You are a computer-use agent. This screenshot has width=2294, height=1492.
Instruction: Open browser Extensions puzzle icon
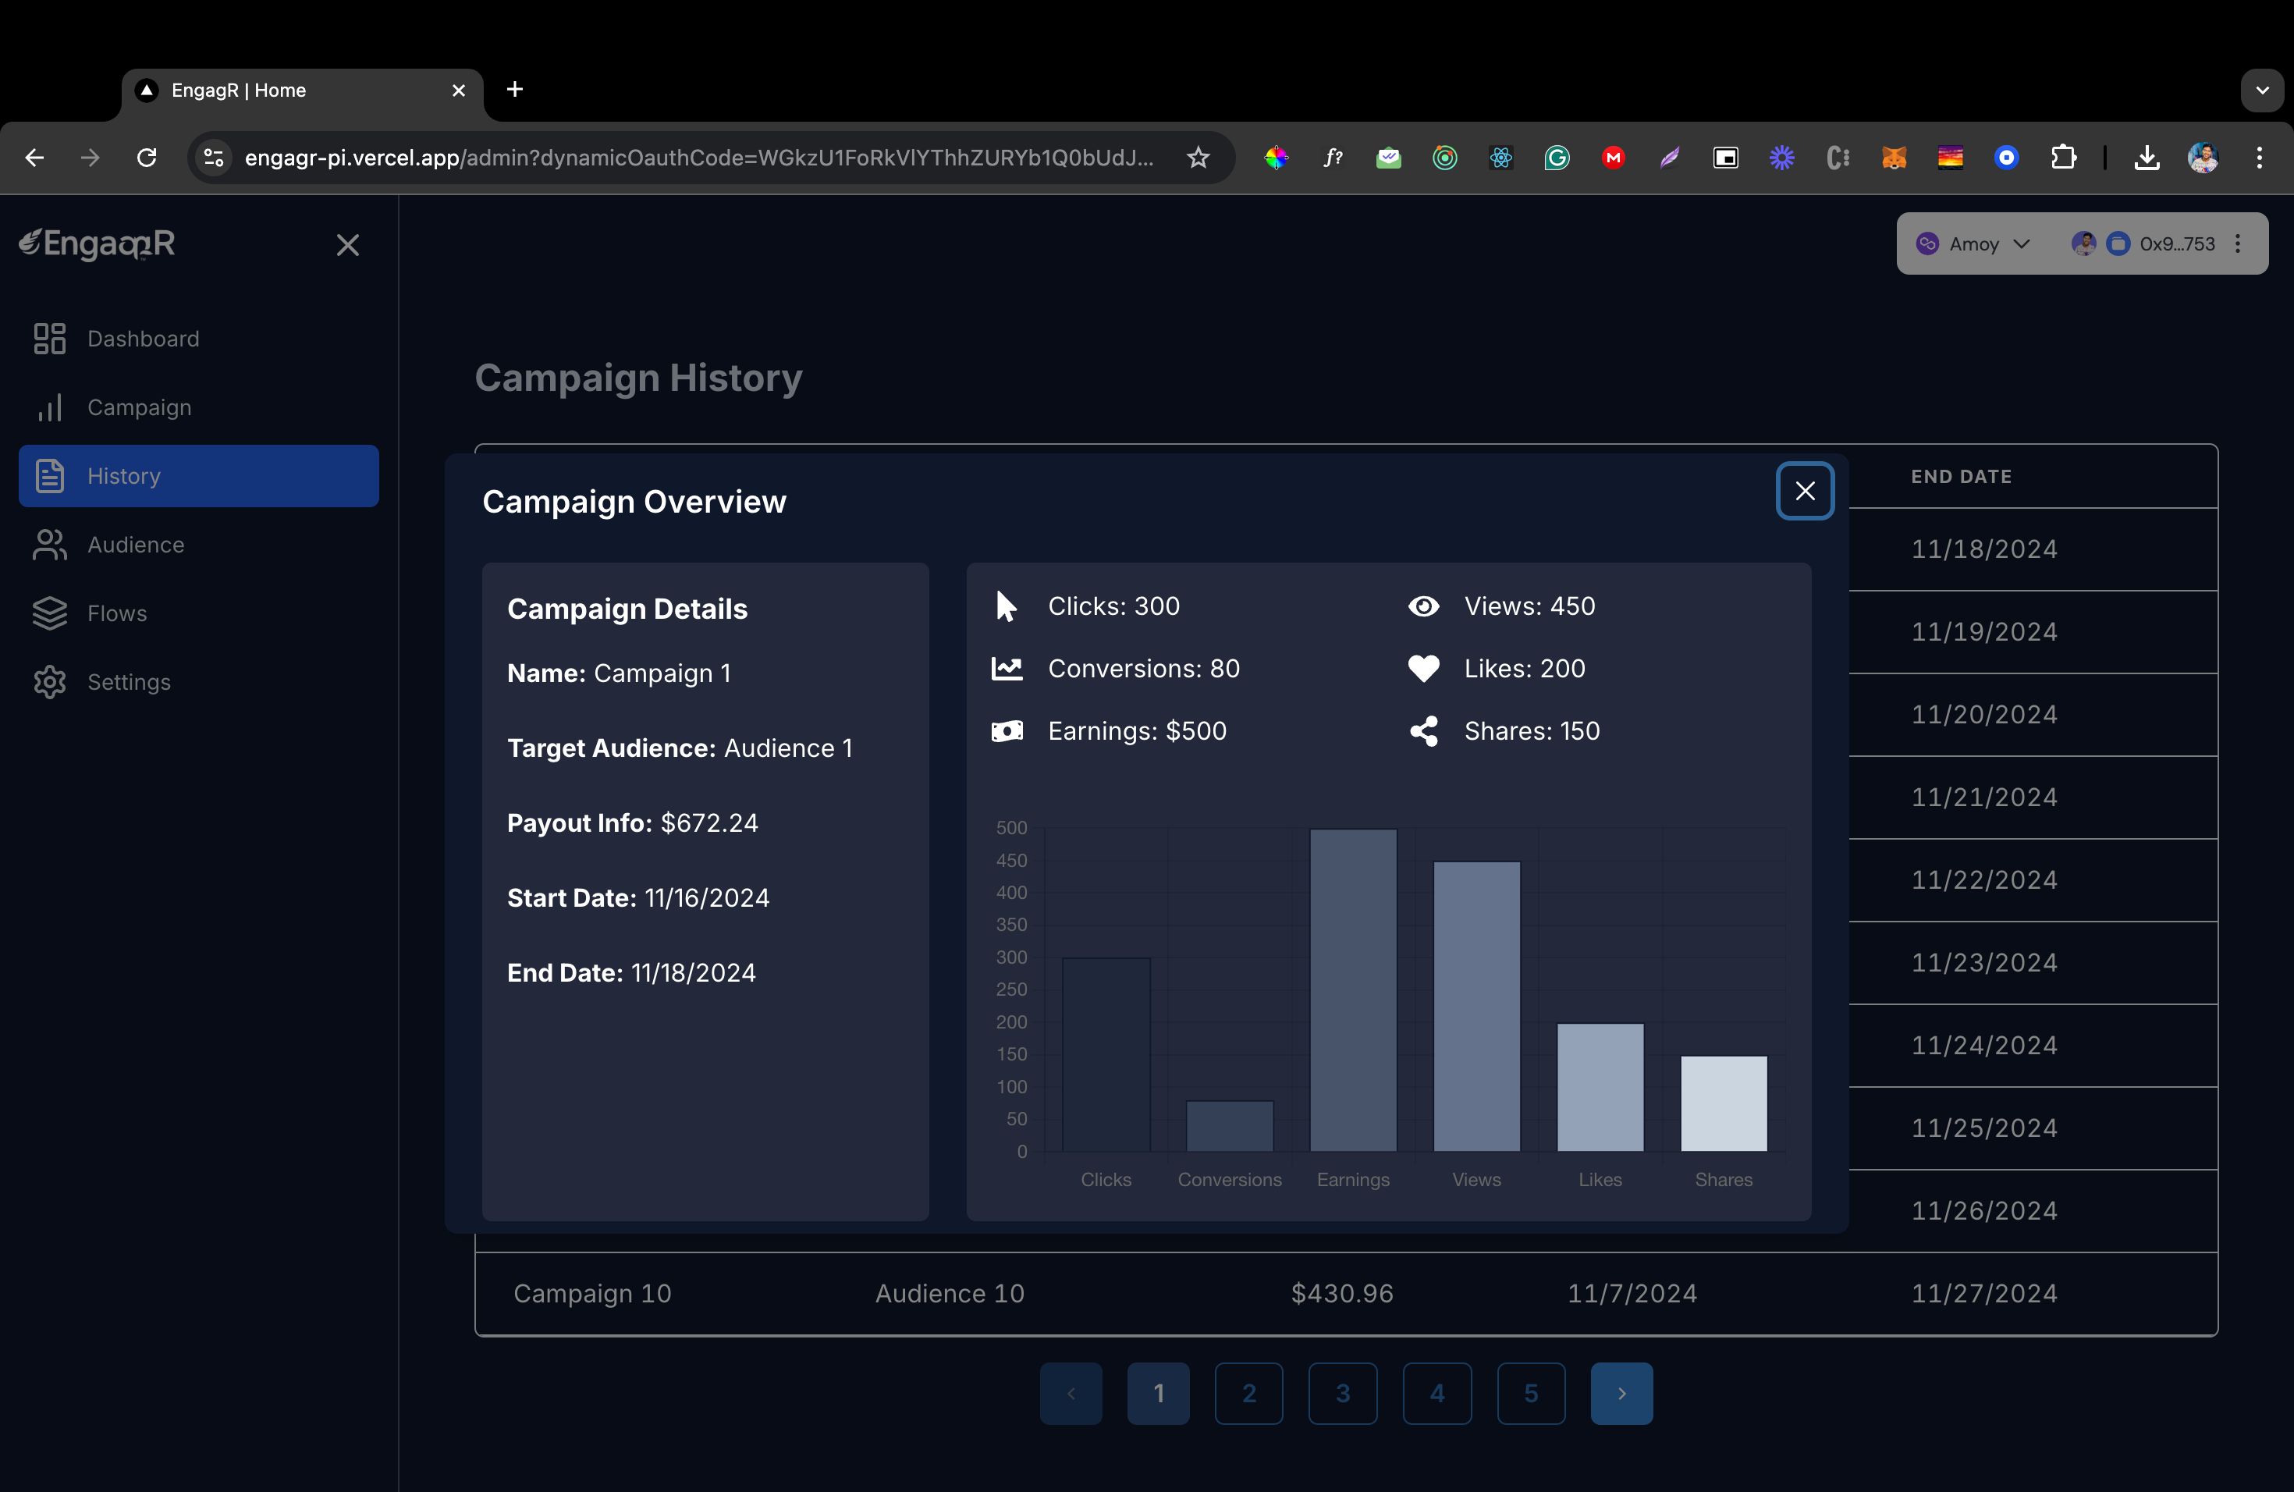click(x=2063, y=157)
